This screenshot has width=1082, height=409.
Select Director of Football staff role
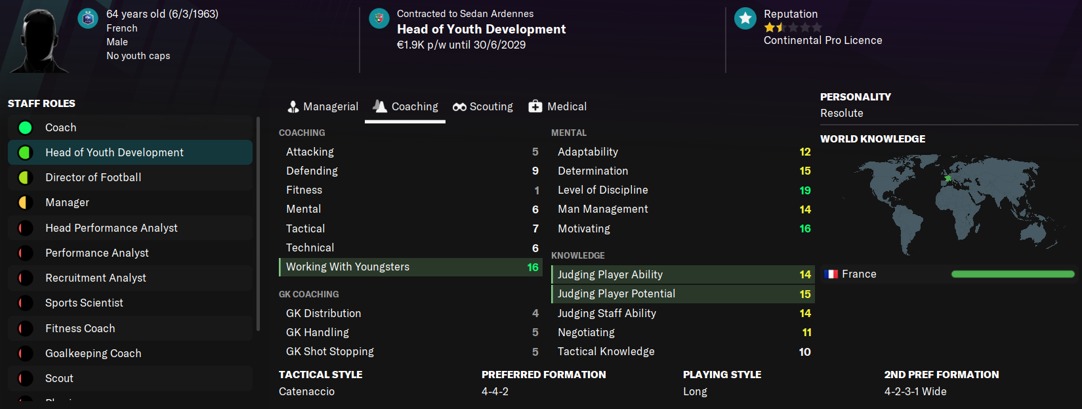coord(93,178)
